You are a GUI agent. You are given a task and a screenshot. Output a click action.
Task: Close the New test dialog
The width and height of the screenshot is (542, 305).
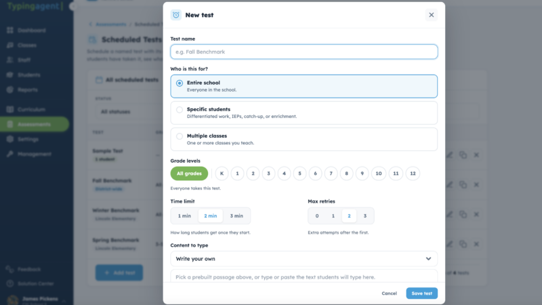[x=431, y=15]
